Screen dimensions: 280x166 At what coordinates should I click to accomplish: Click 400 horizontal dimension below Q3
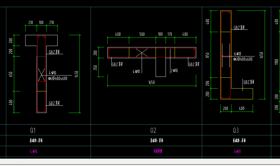[x=242, y=108]
